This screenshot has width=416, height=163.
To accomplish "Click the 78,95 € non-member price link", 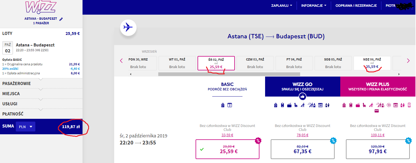I will tap(303, 135).
